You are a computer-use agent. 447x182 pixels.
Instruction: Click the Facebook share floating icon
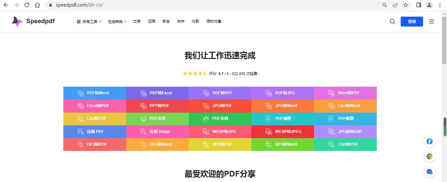click(x=429, y=141)
